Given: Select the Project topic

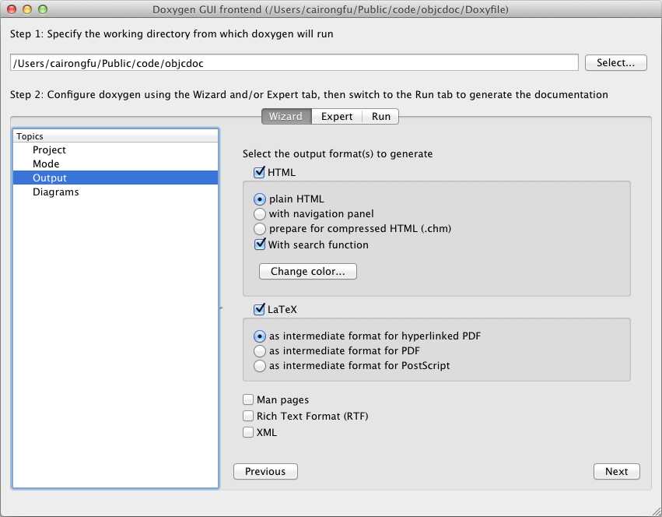Looking at the screenshot, I should pyautogui.click(x=49, y=149).
